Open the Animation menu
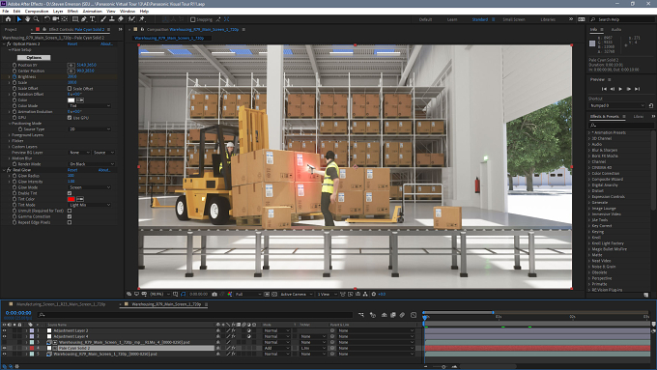Viewport: 657px width, 370px height. click(x=92, y=12)
